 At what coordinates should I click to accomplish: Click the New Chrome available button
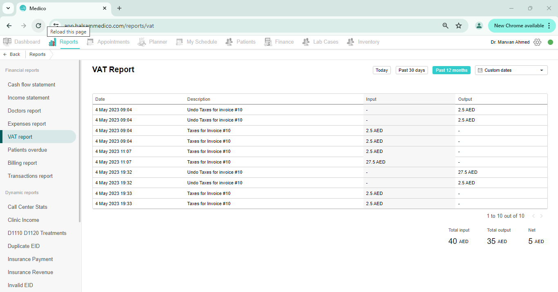click(522, 26)
